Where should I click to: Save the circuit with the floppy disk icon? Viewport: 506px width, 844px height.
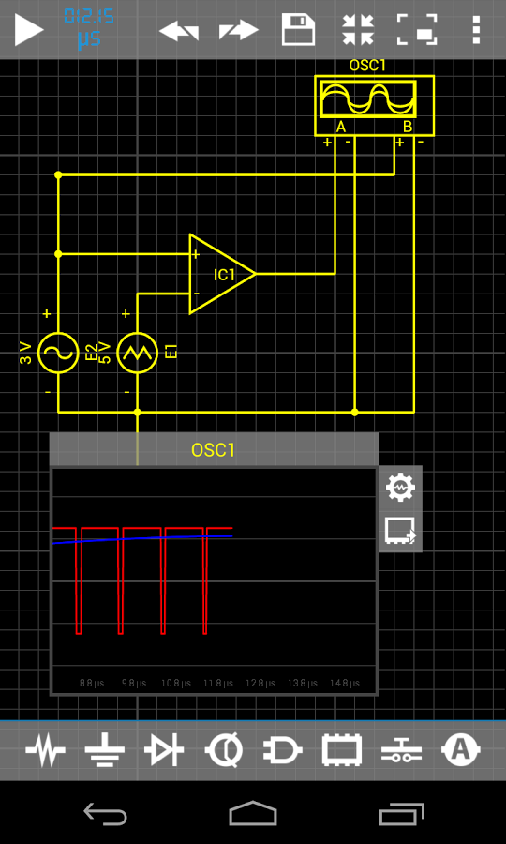pos(298,30)
